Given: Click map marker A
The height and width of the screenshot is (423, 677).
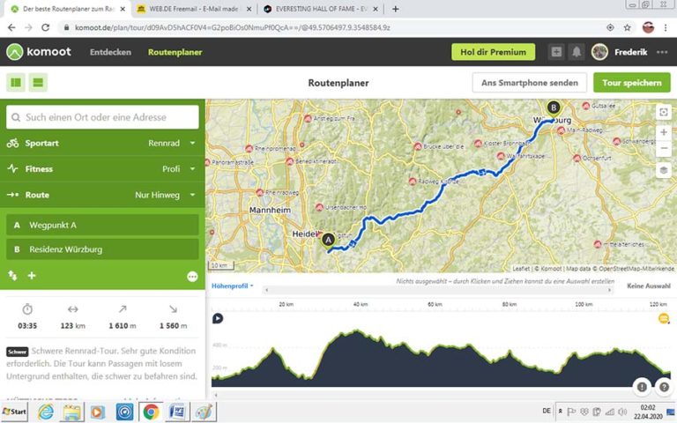Looking at the screenshot, I should tap(328, 240).
